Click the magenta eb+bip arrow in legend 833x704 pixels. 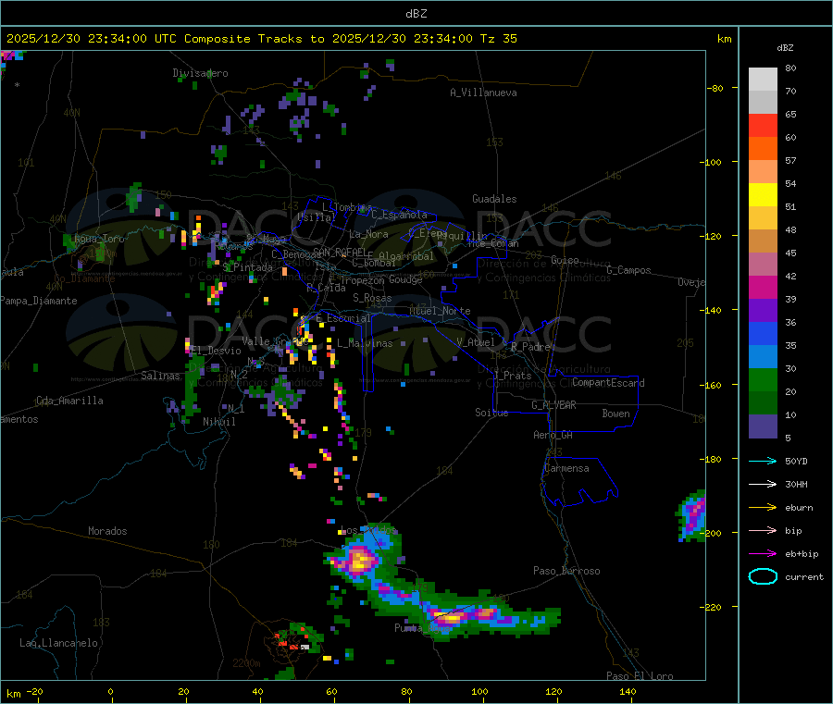pos(763,554)
